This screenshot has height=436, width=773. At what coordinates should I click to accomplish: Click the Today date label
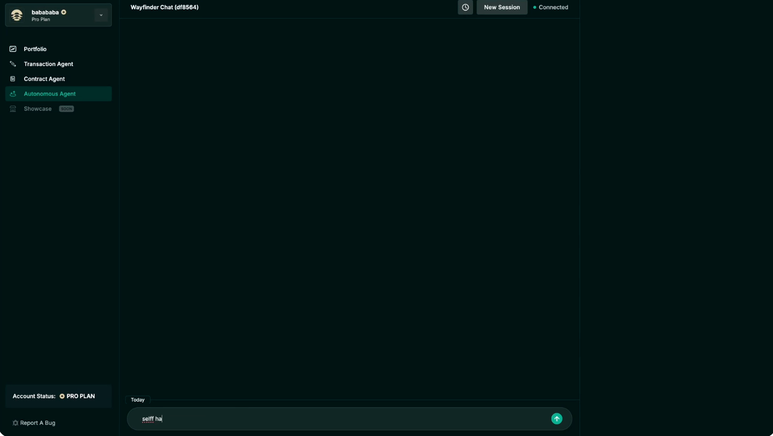point(138,400)
